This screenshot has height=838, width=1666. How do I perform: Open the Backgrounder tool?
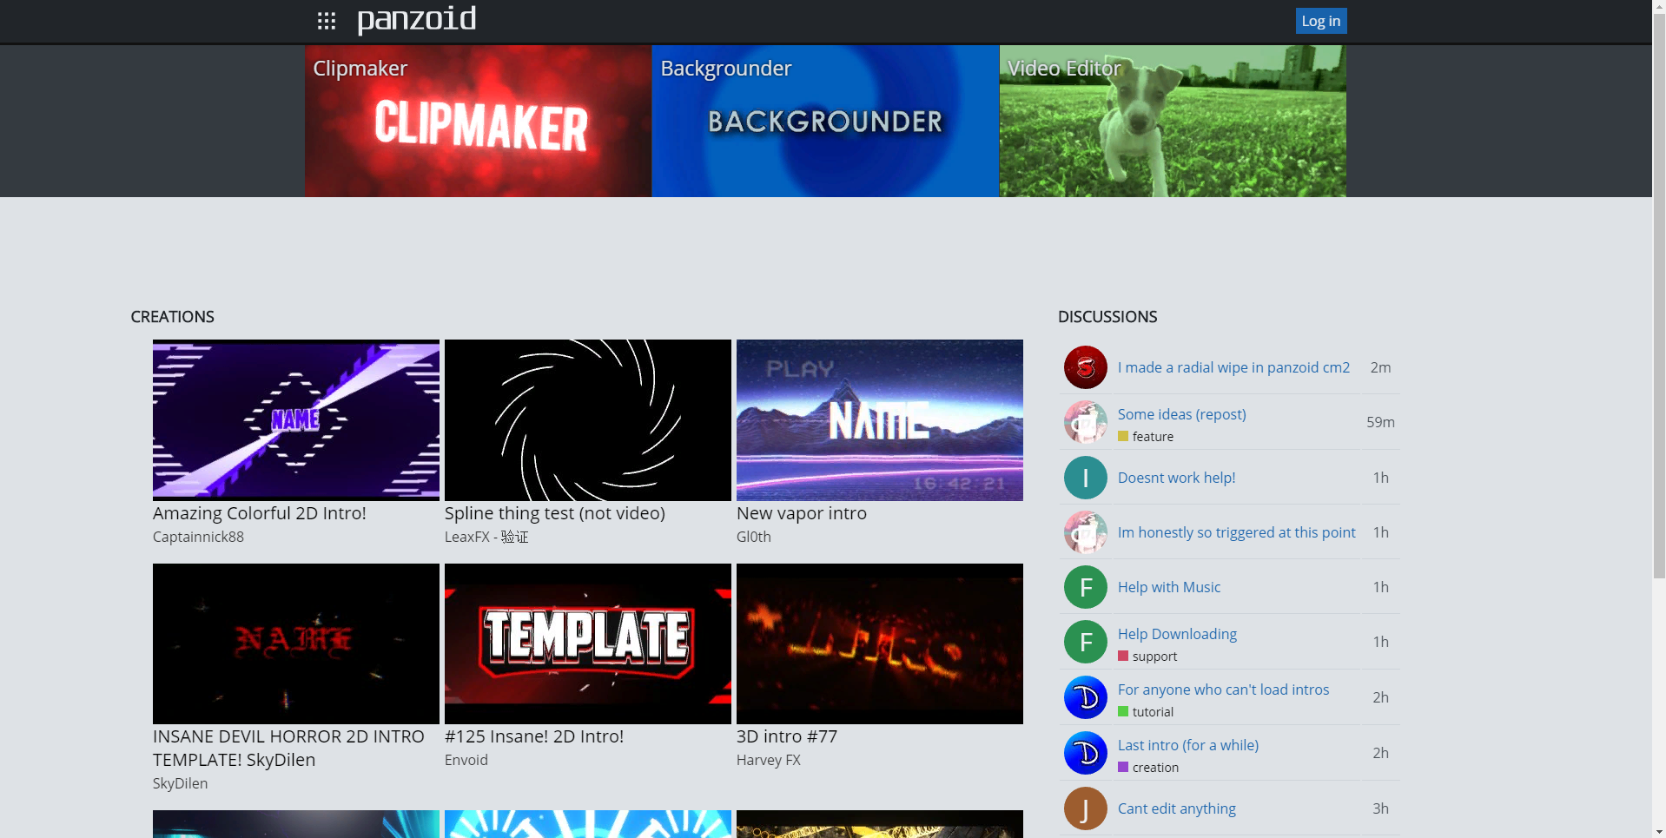pyautogui.click(x=825, y=121)
